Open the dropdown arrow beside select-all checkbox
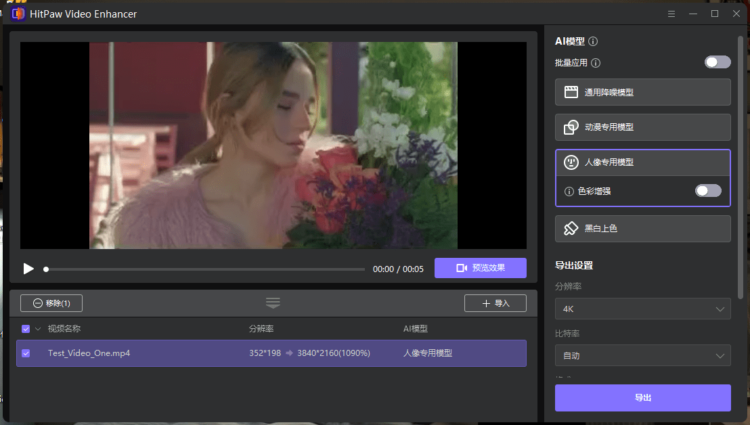The width and height of the screenshot is (750, 425). tap(37, 328)
